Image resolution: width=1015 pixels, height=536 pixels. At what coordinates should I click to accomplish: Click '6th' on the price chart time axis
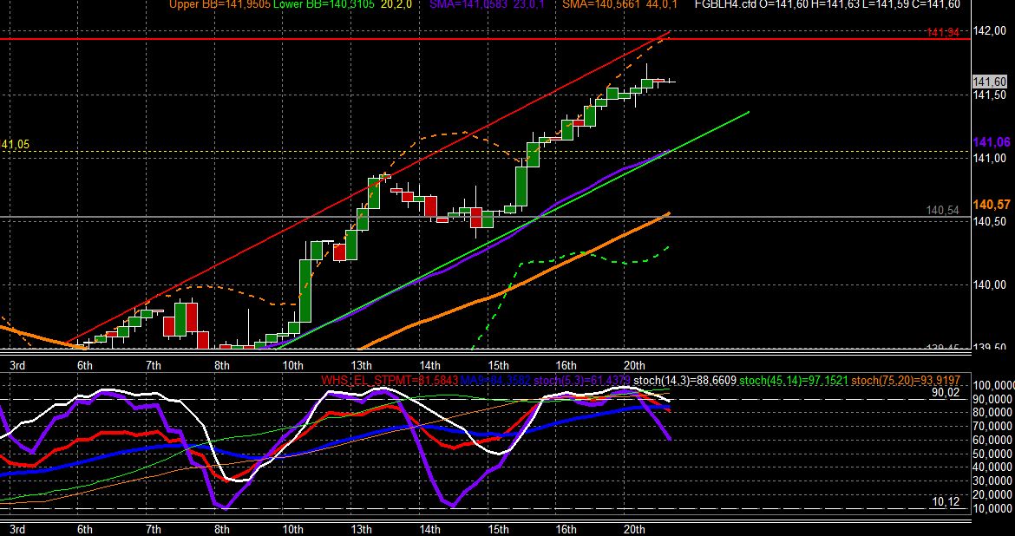tap(85, 365)
